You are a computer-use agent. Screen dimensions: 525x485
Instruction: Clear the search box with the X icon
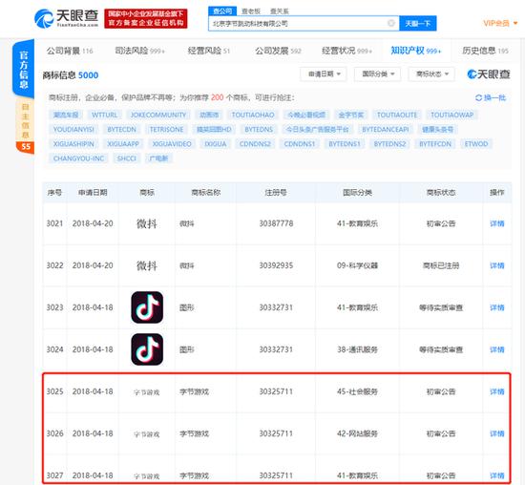(x=390, y=23)
